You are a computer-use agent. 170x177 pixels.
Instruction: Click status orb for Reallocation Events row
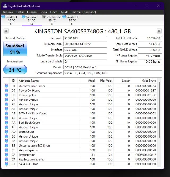7,159
